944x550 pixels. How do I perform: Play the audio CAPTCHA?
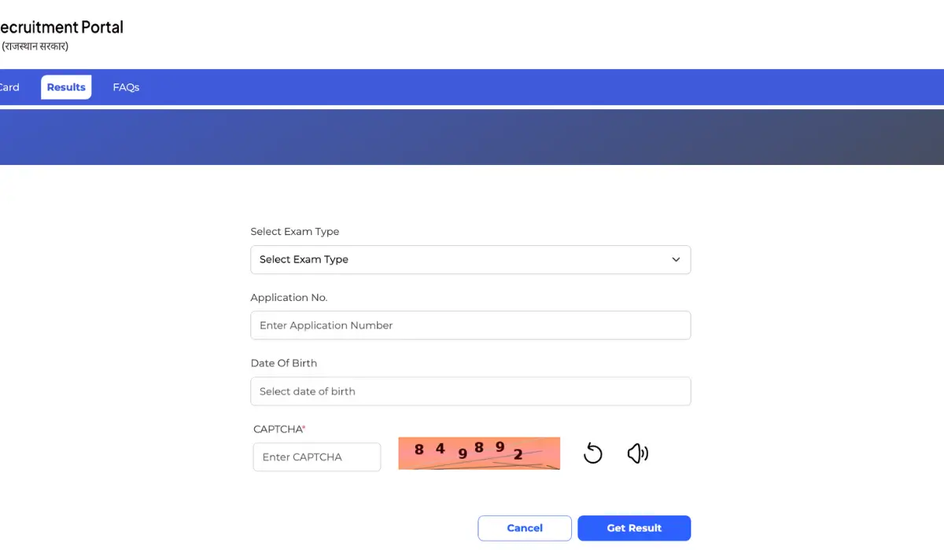click(637, 453)
